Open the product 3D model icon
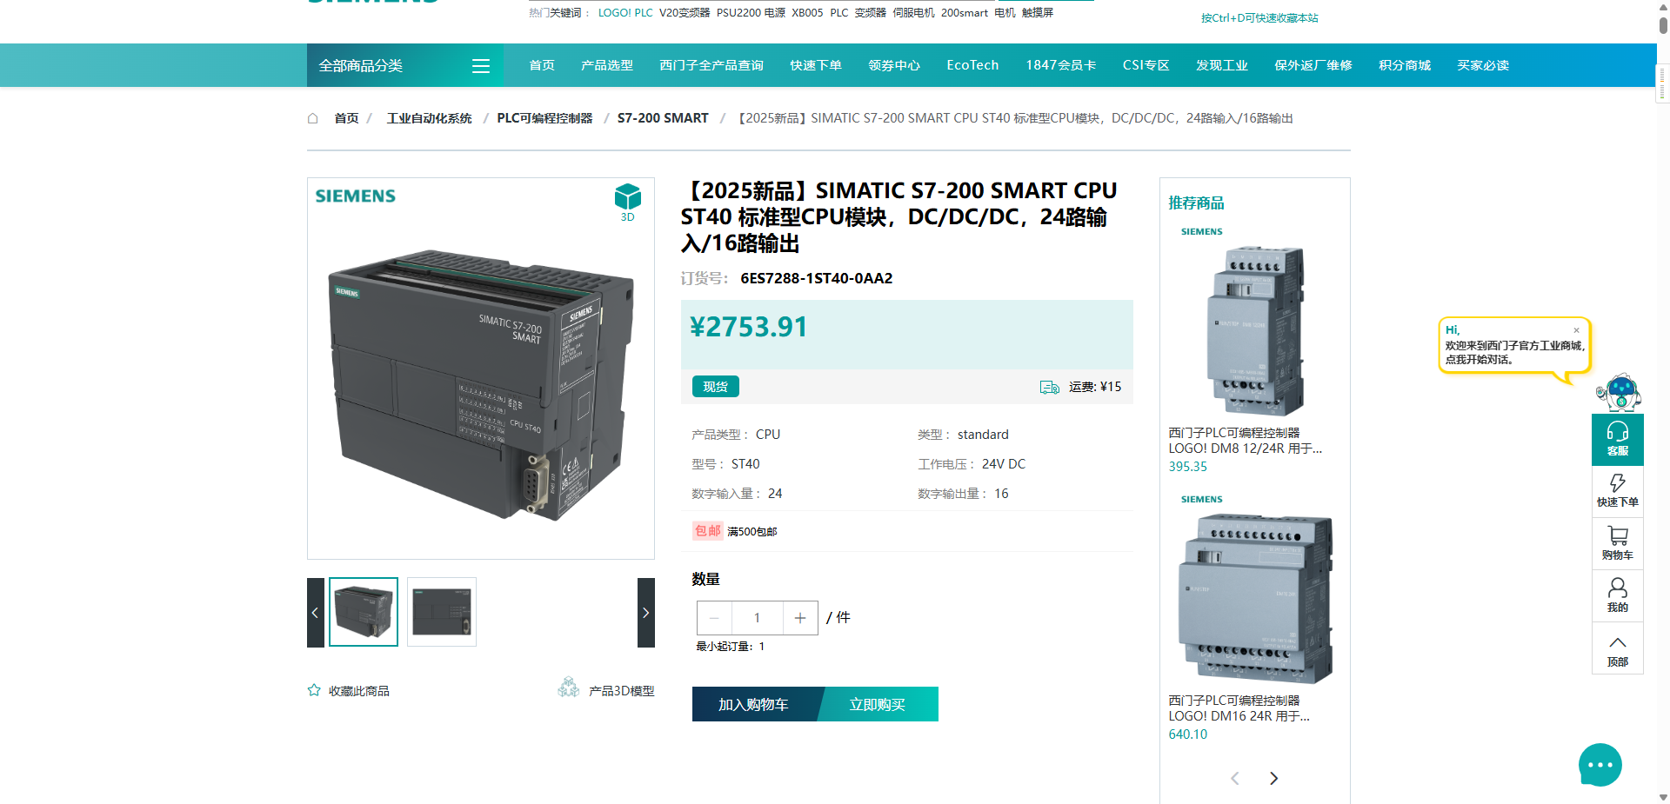1670x804 pixels. pyautogui.click(x=569, y=688)
